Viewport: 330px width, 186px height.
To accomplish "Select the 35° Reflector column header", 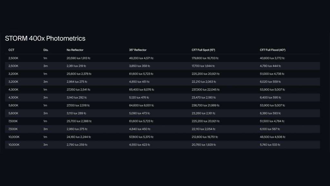I will pos(138,50).
